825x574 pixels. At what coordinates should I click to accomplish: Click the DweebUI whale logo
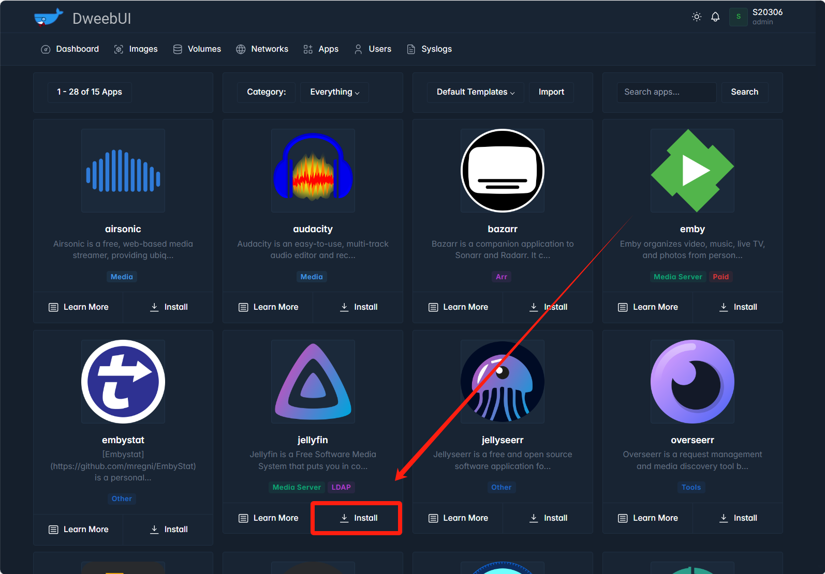[x=48, y=18]
